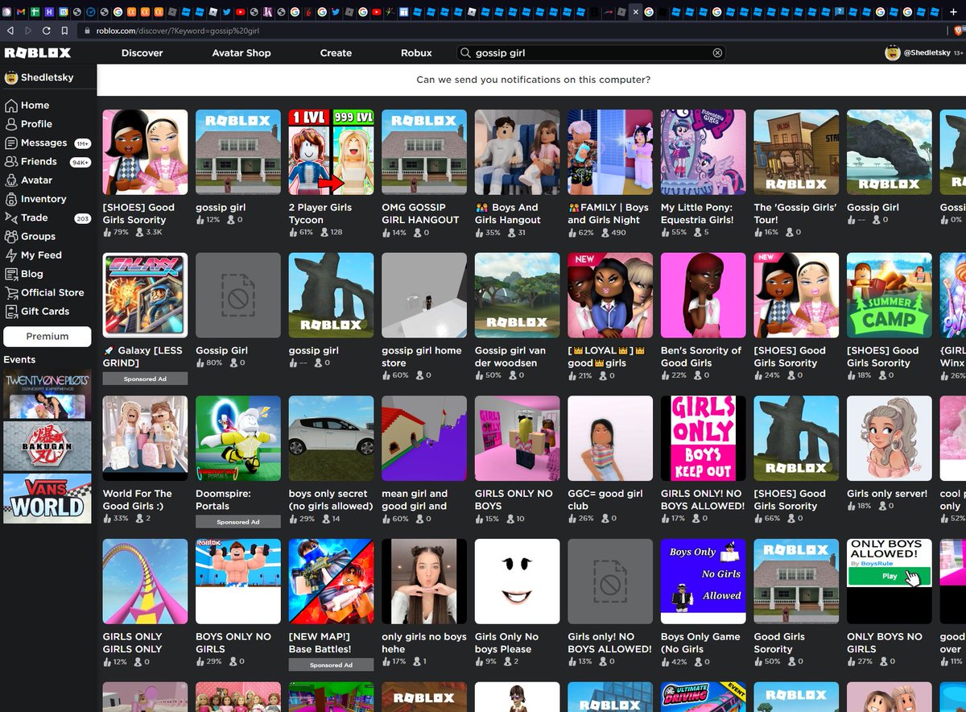Screen dimensions: 966x712
Task: Open gossip girl home store game
Action: [423, 296]
